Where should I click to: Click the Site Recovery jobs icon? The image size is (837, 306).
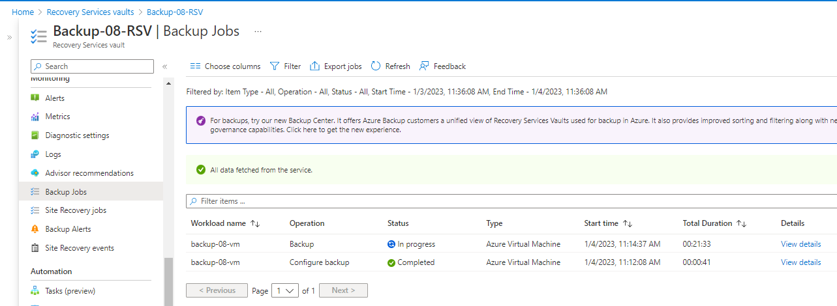pos(35,210)
